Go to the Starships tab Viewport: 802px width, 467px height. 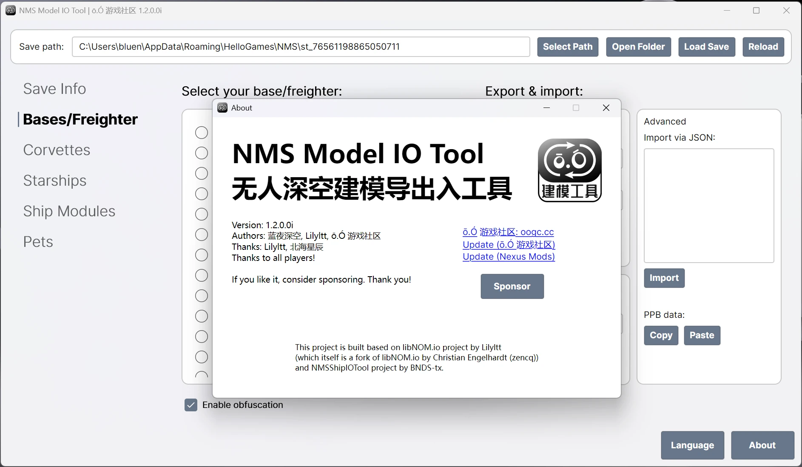pyautogui.click(x=55, y=181)
